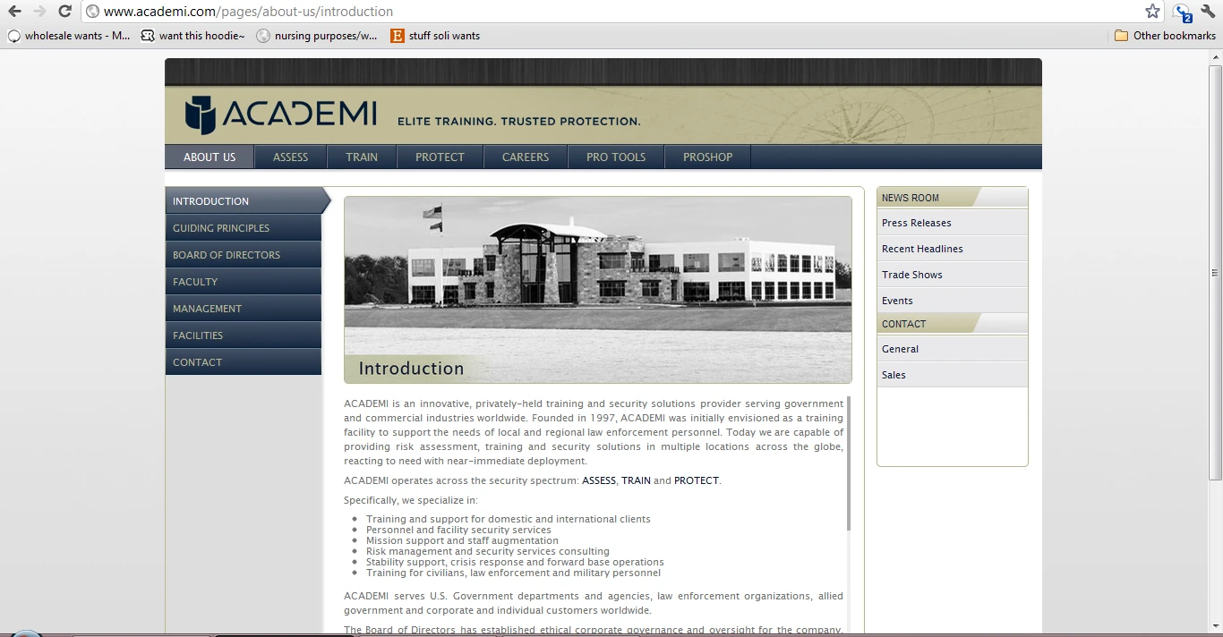Click bullet 'Personnel and facility security services'
Image resolution: width=1223 pixels, height=637 pixels.
(x=458, y=530)
